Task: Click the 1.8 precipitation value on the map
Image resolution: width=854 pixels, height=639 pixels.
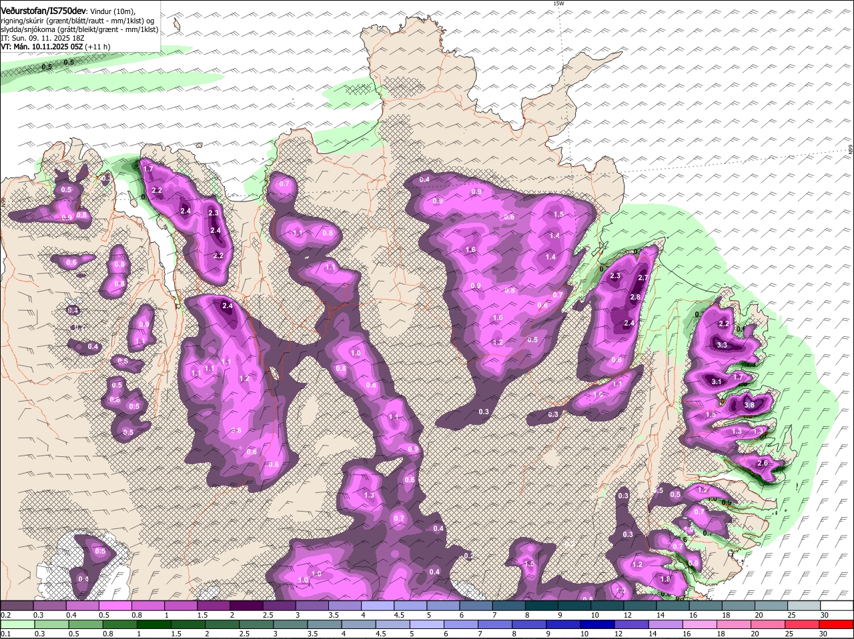Action: [x=665, y=580]
